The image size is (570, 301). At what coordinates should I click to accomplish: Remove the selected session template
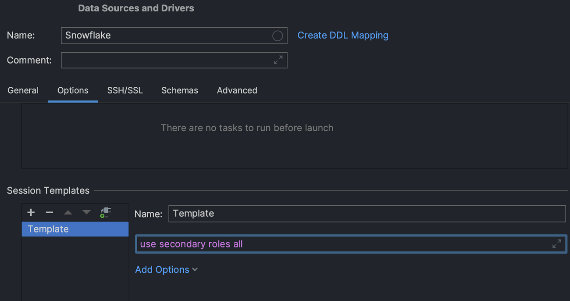pos(49,213)
